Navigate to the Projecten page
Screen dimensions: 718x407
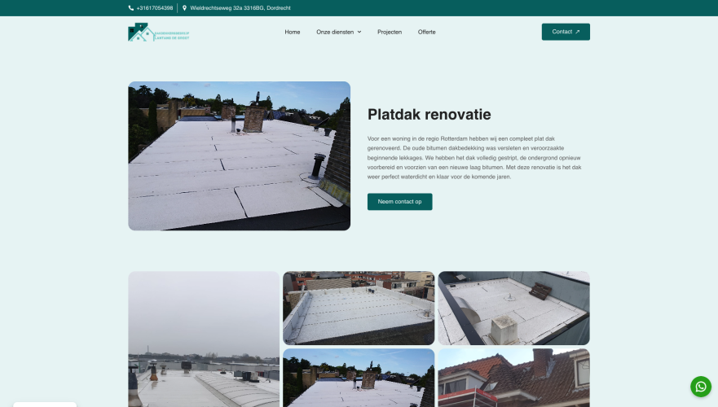[390, 32]
